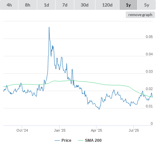
Task: Click the green SMA 200 legend swatch
Action: [81, 140]
